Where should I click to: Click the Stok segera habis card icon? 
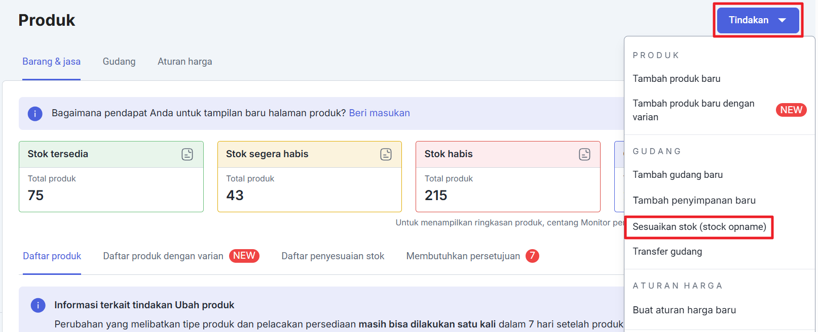[386, 154]
